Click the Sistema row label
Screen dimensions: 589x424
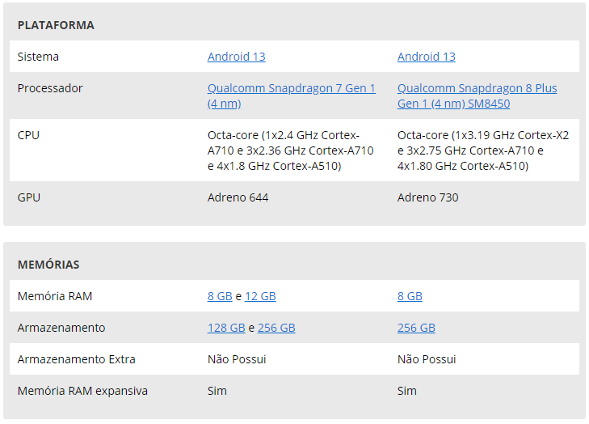coord(38,57)
